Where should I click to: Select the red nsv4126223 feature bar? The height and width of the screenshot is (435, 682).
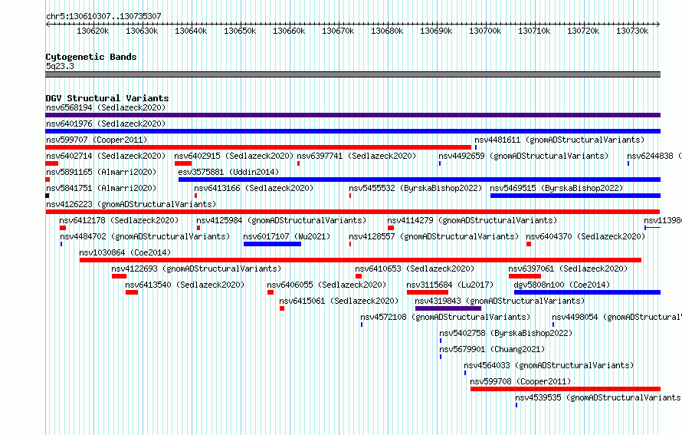(352, 212)
